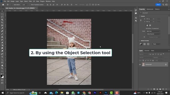The height and width of the screenshot is (95, 170).
Task: Hide the Background layer eye icon
Action: (x=140, y=64)
